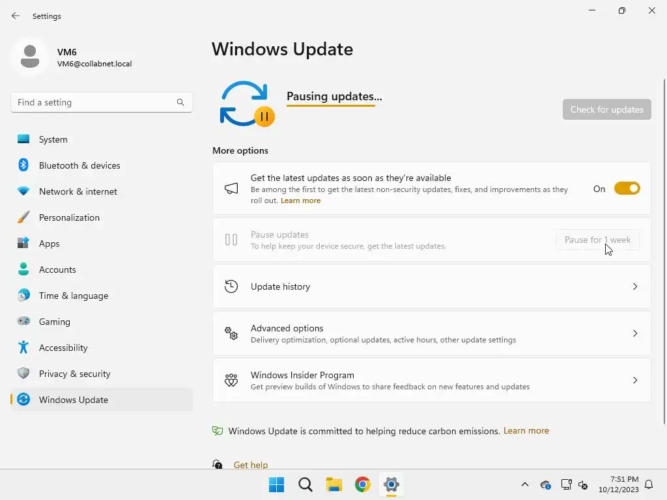
Task: Click the green leaf carbon emissions icon
Action: point(218,431)
